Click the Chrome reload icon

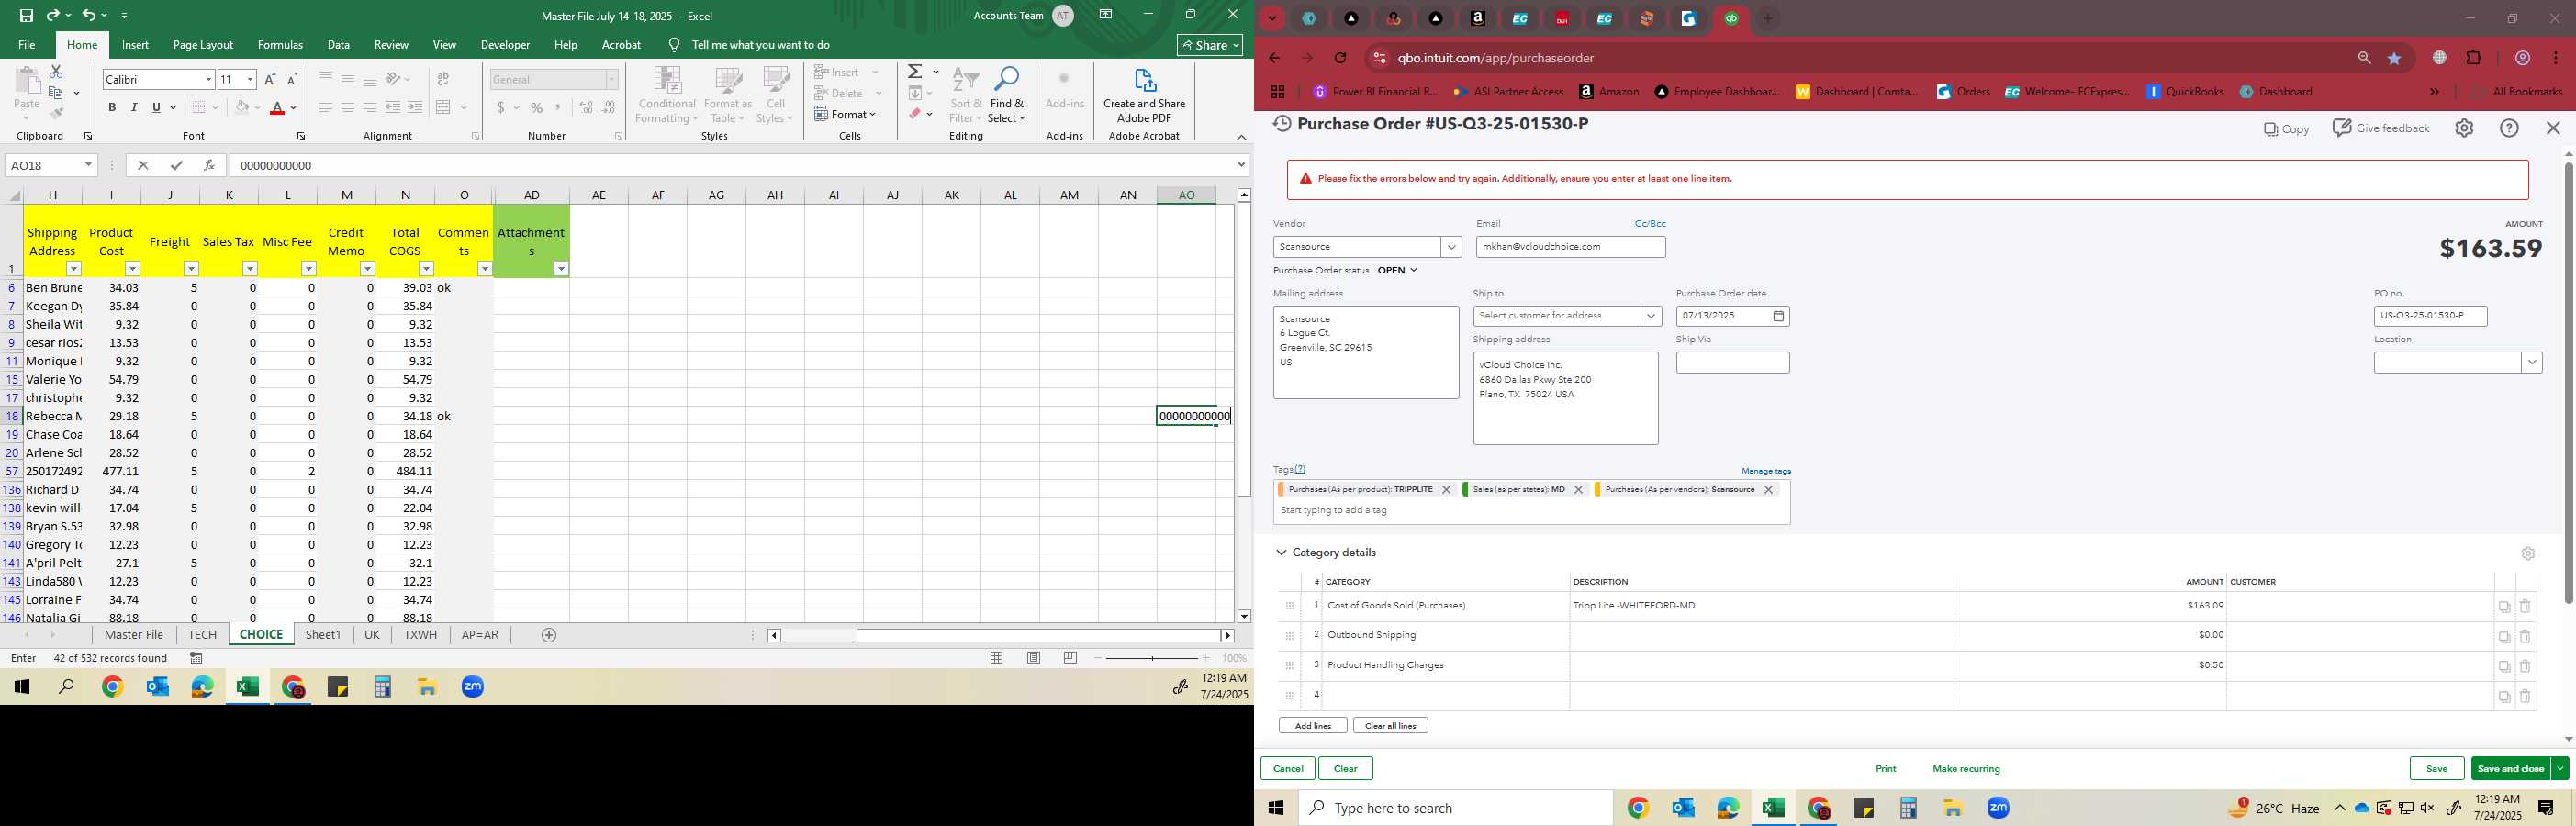coord(1341,58)
